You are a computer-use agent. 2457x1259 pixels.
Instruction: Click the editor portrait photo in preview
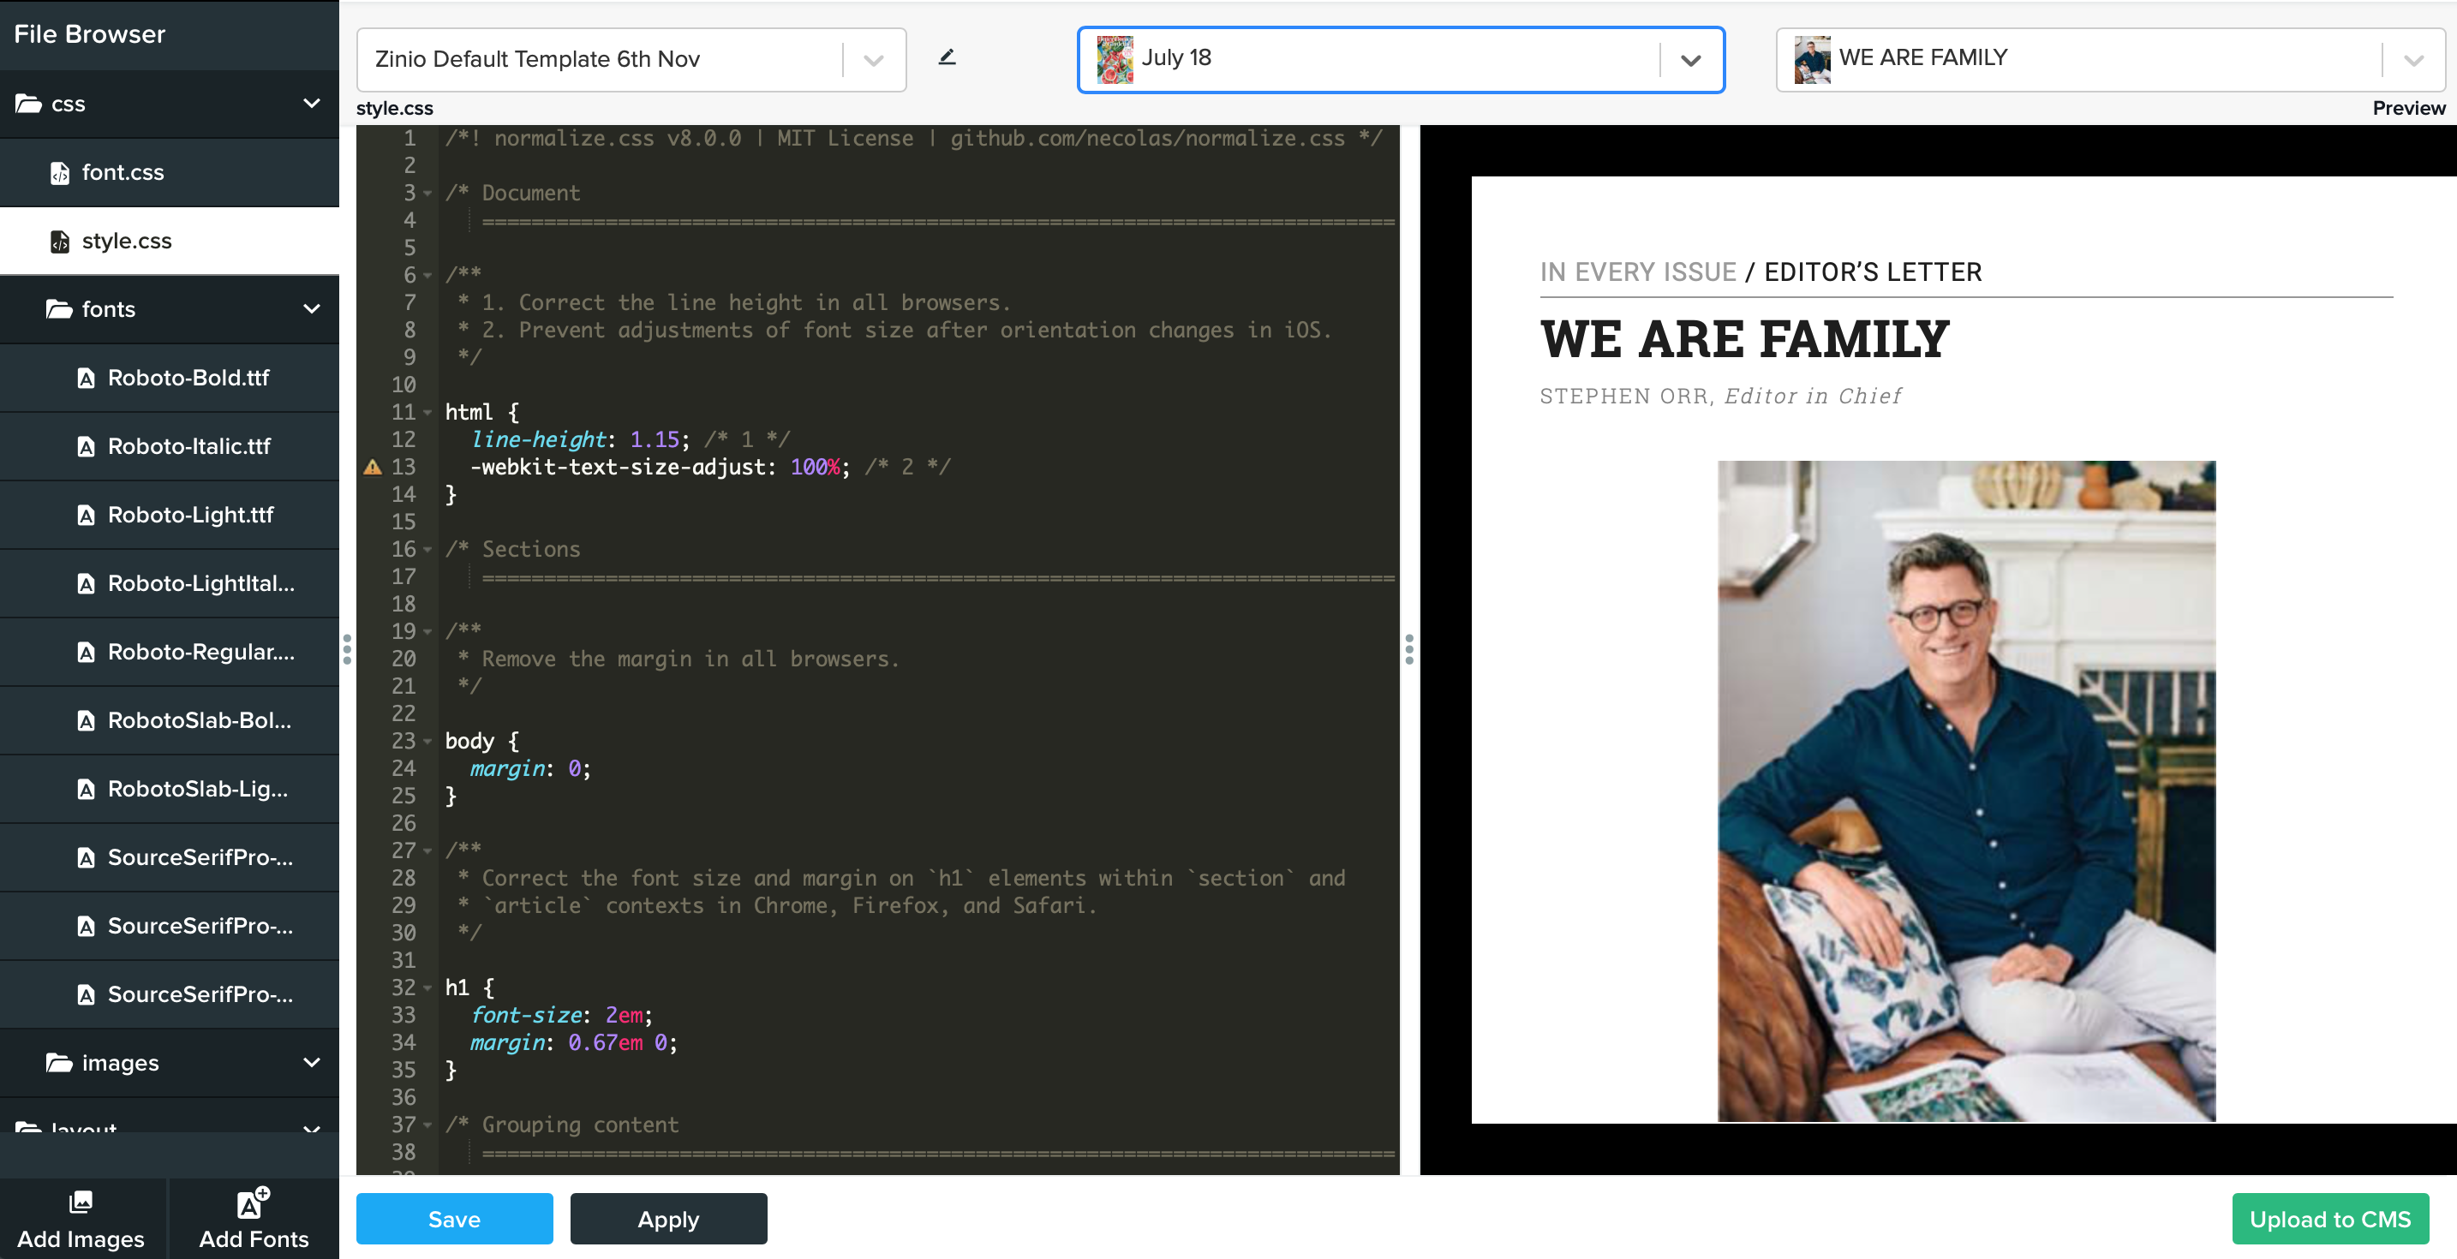pyautogui.click(x=1967, y=791)
